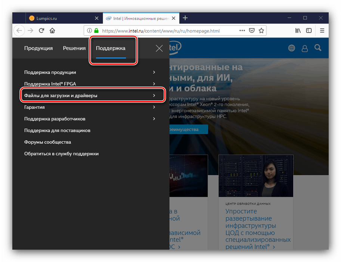This screenshot has width=341, height=262.
Task: Click the blue преимущества button on banner
Action: 189,130
